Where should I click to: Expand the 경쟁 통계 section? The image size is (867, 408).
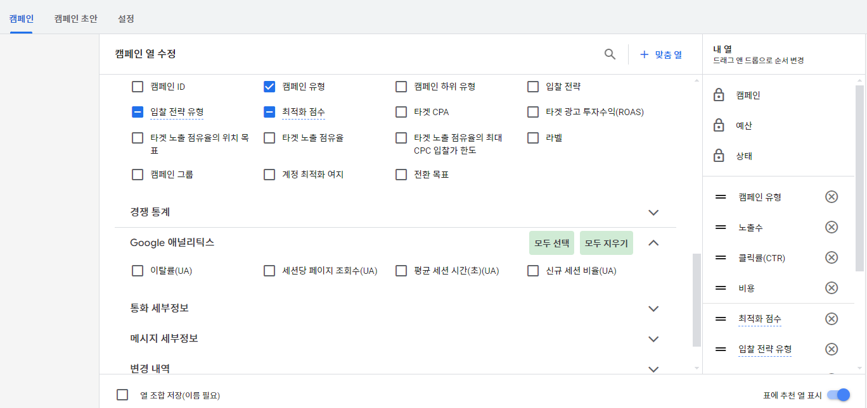point(654,213)
